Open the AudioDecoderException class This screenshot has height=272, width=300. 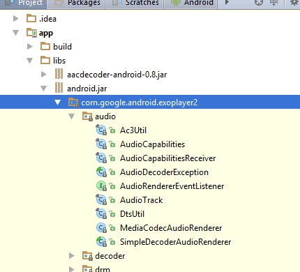(164, 172)
